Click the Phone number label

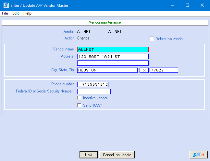63,84
